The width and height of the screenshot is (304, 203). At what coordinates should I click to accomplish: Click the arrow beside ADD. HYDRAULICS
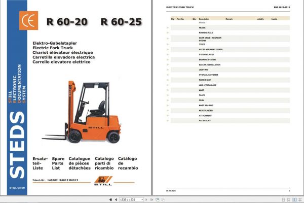coord(168,85)
